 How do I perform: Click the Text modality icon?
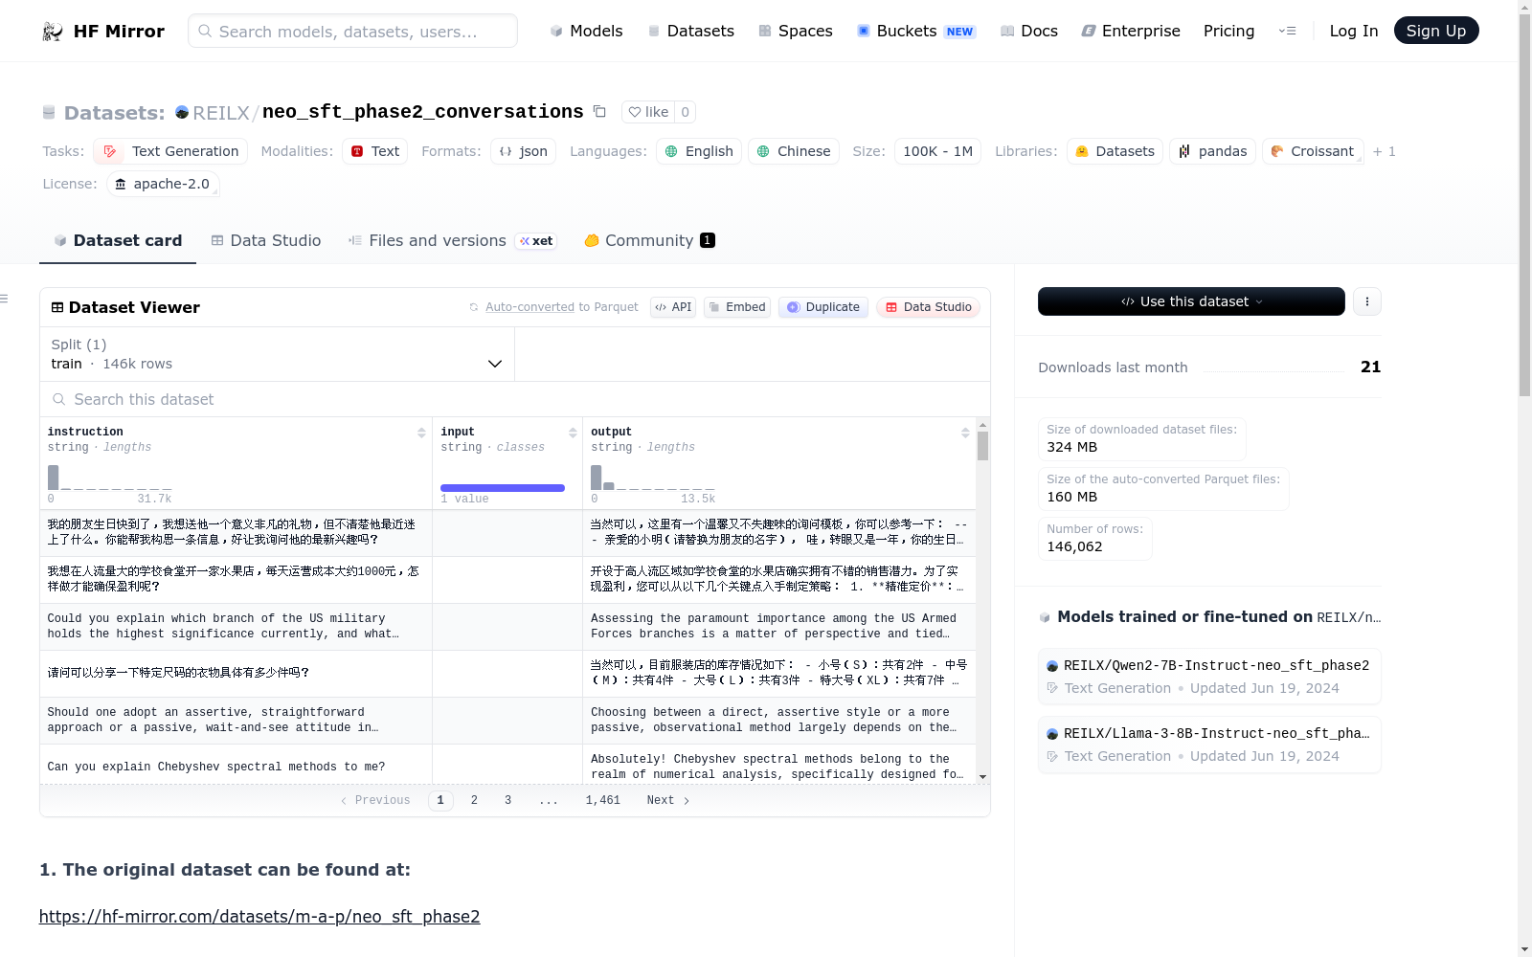[x=357, y=151]
